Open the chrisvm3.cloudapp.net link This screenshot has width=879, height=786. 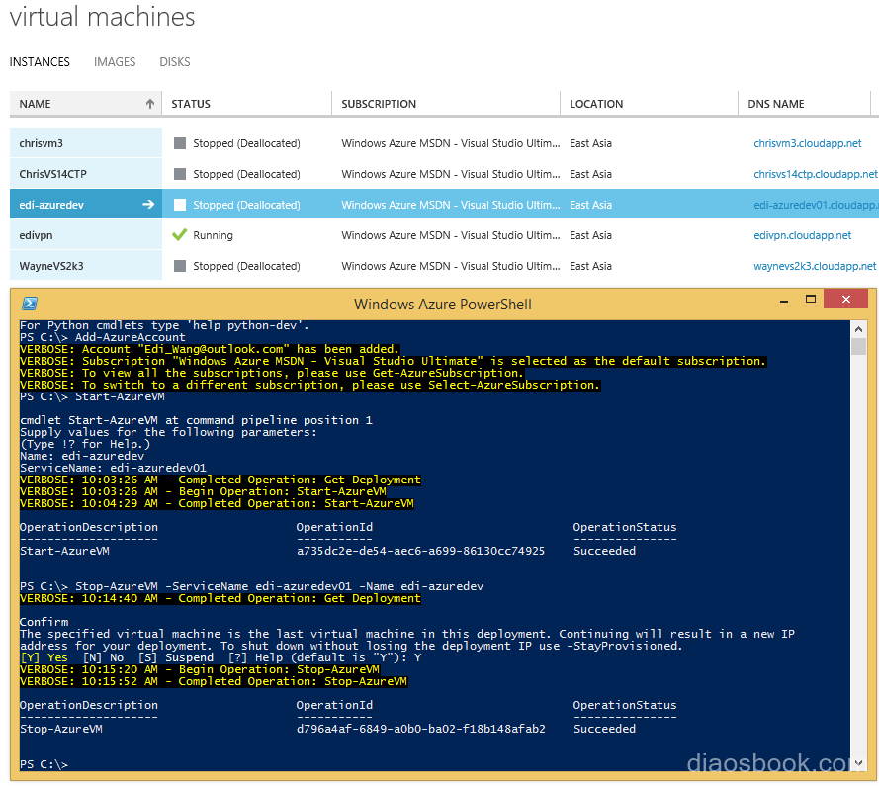[x=808, y=143]
